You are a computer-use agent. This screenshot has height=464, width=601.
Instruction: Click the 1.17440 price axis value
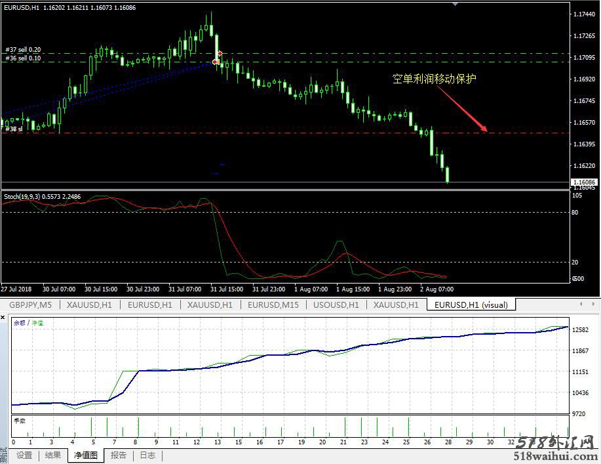[584, 14]
